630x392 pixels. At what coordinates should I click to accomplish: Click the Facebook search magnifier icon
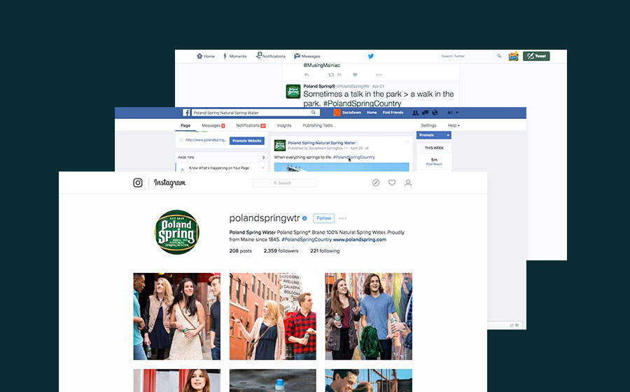tap(314, 113)
